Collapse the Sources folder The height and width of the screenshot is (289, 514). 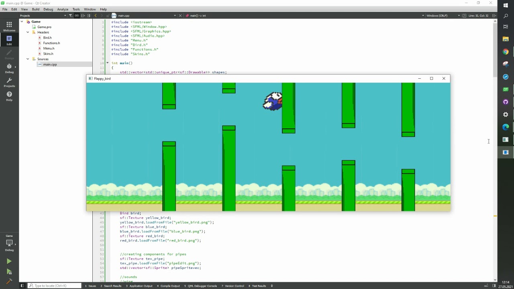28,59
